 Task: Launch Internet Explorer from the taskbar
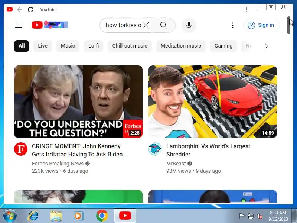[33, 216]
